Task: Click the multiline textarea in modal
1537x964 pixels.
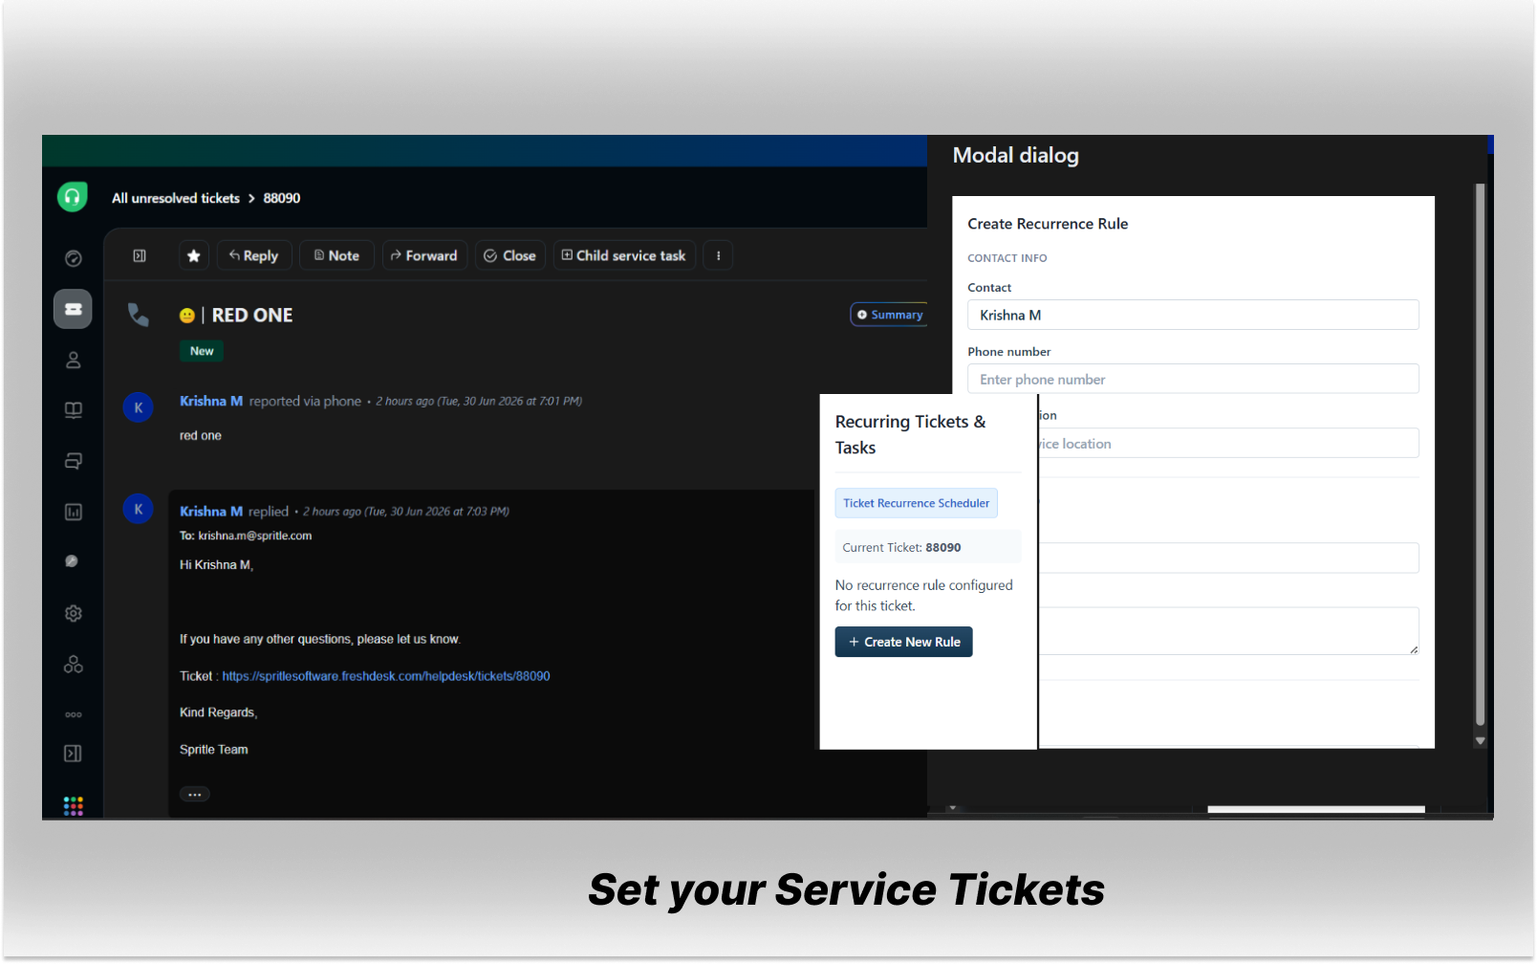Action: point(1227,631)
